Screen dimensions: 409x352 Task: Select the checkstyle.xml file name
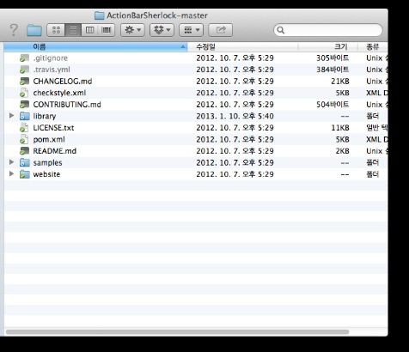tap(59, 93)
